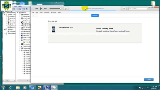160x90 pixels.
Task: Start playback with the iTunes play button
Action: coord(41,8)
